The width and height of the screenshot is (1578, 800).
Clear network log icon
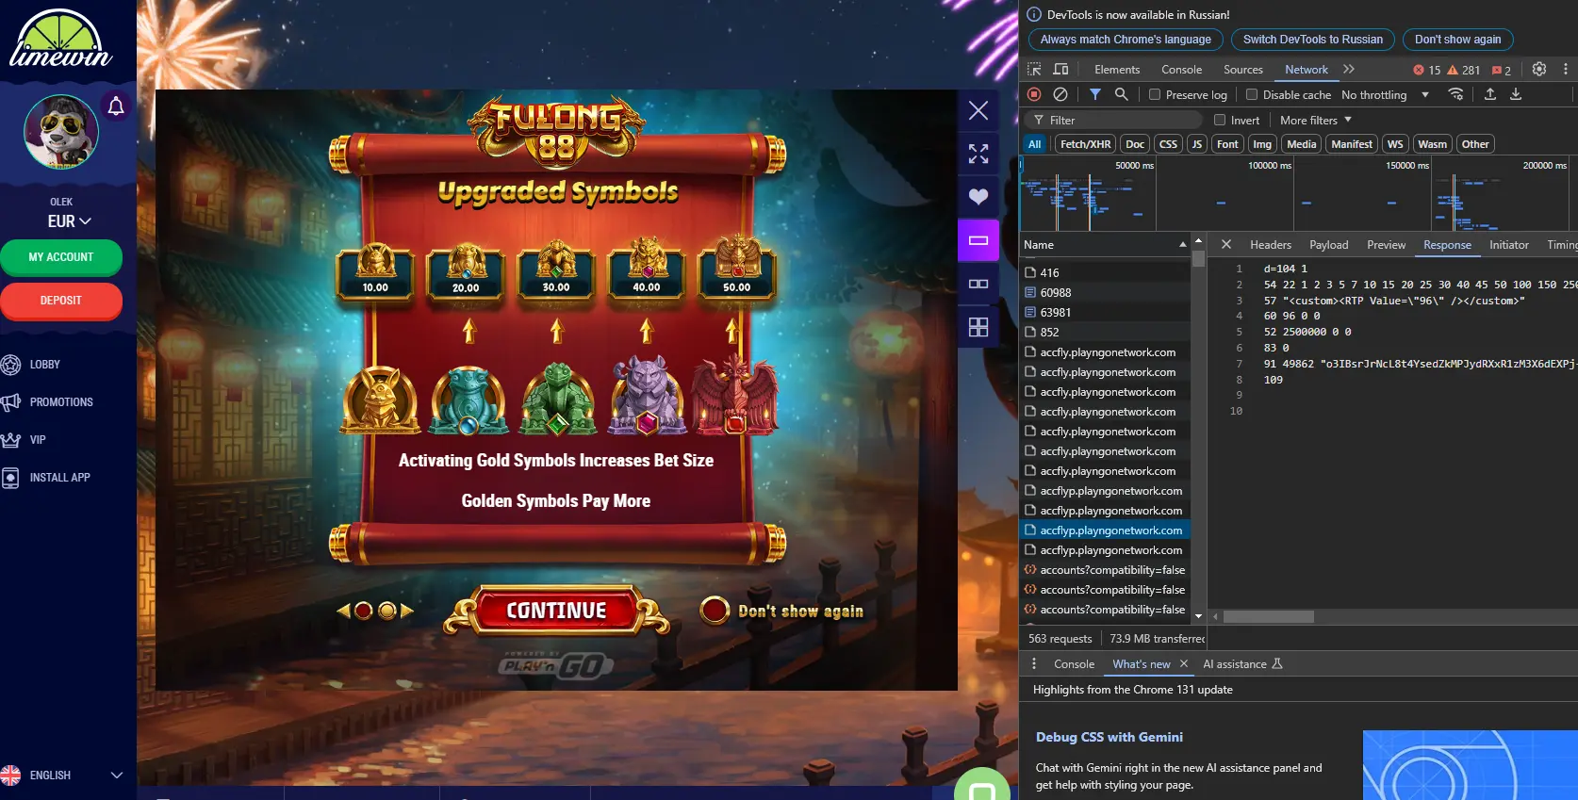click(1060, 94)
